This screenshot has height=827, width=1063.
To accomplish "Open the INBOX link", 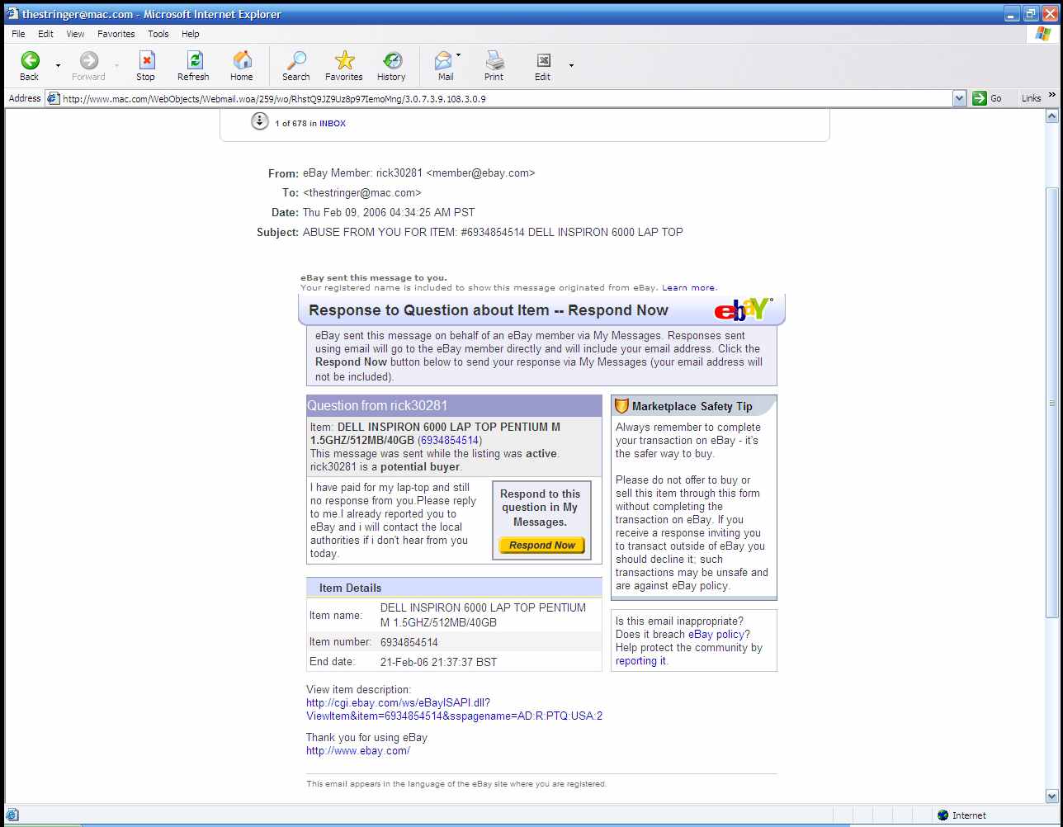I will click(x=333, y=124).
